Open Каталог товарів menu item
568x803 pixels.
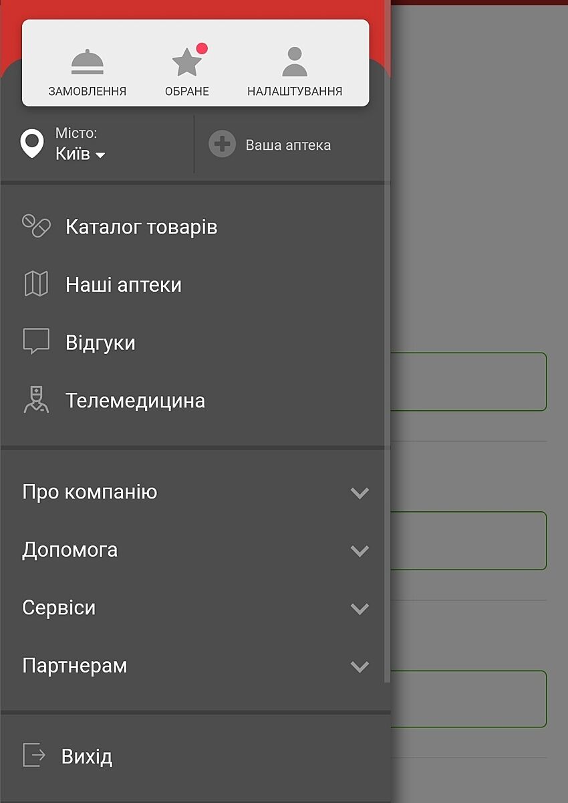[x=142, y=227]
